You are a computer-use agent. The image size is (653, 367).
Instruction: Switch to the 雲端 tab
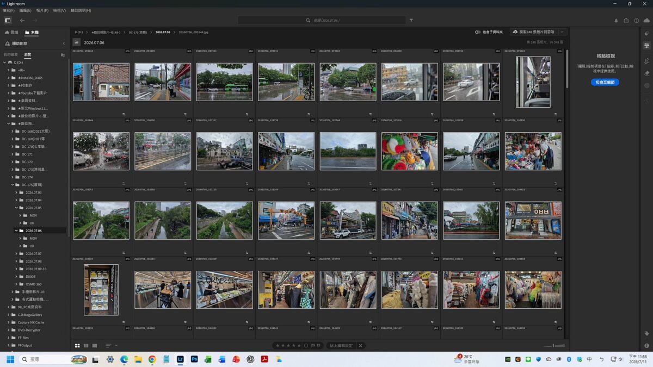[11, 33]
